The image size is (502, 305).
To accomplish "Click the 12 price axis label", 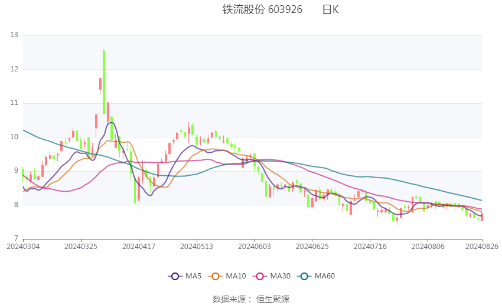I will click(x=14, y=69).
